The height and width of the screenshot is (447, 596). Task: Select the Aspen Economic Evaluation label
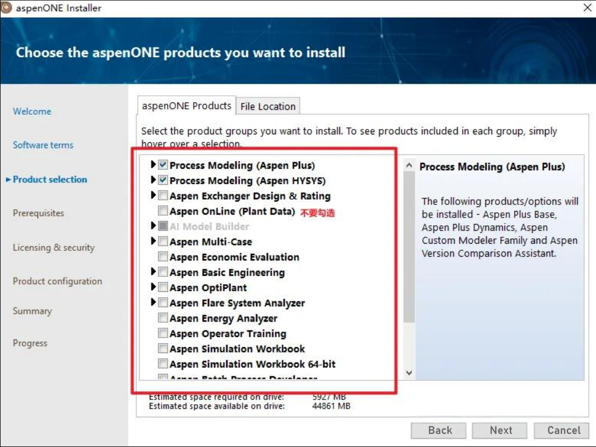[235, 257]
